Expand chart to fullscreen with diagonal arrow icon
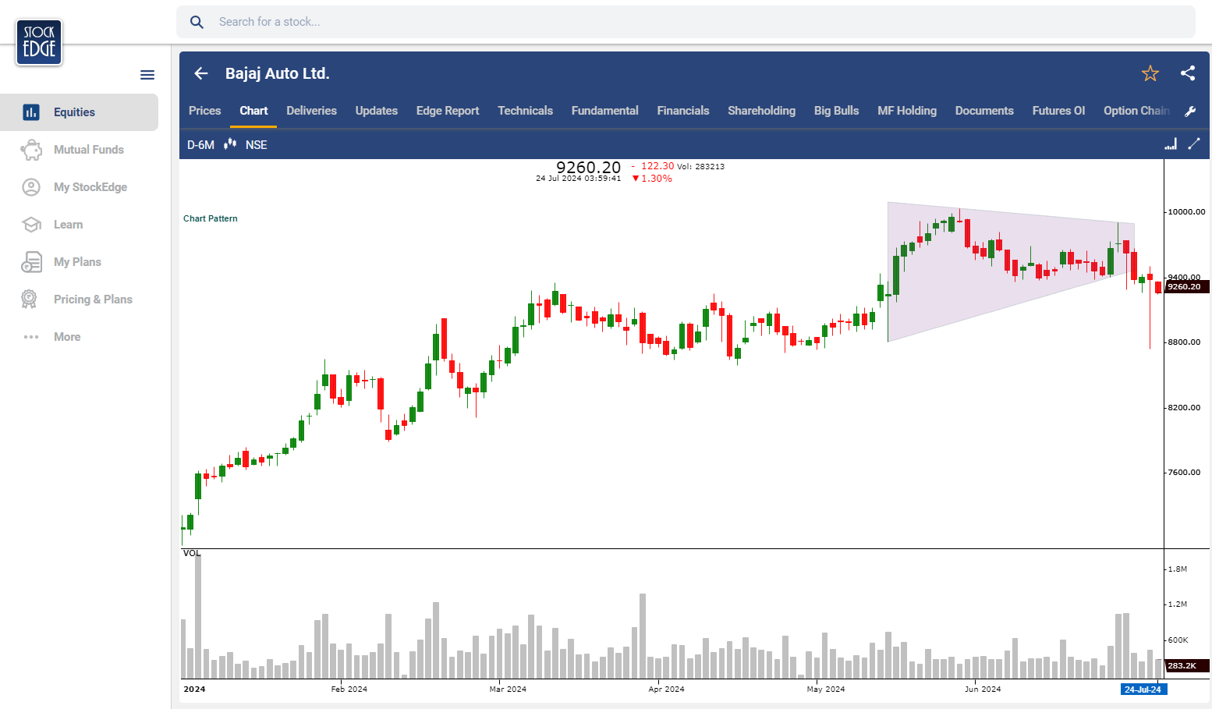This screenshot has width=1212, height=709. 1193,144
